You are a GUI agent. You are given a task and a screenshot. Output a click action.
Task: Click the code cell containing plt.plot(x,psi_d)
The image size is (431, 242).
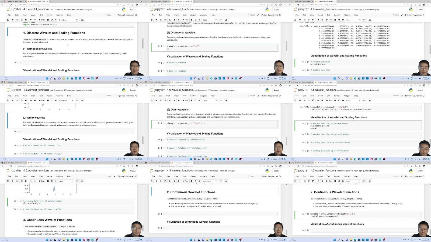pyautogui.click(x=366, y=126)
